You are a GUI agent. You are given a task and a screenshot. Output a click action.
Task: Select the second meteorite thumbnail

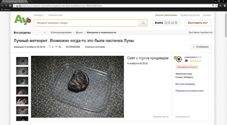(22, 71)
